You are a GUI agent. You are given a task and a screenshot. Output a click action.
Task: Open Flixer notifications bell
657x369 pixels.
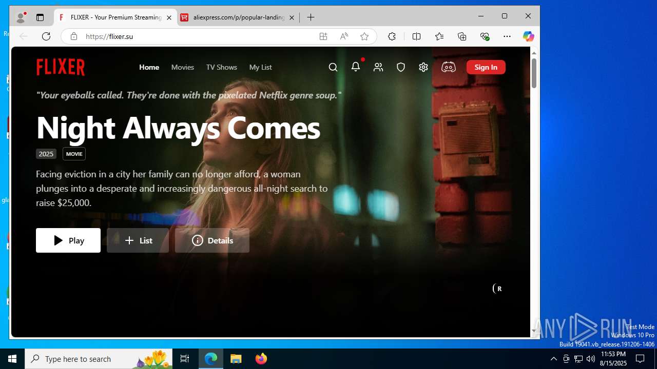click(356, 67)
